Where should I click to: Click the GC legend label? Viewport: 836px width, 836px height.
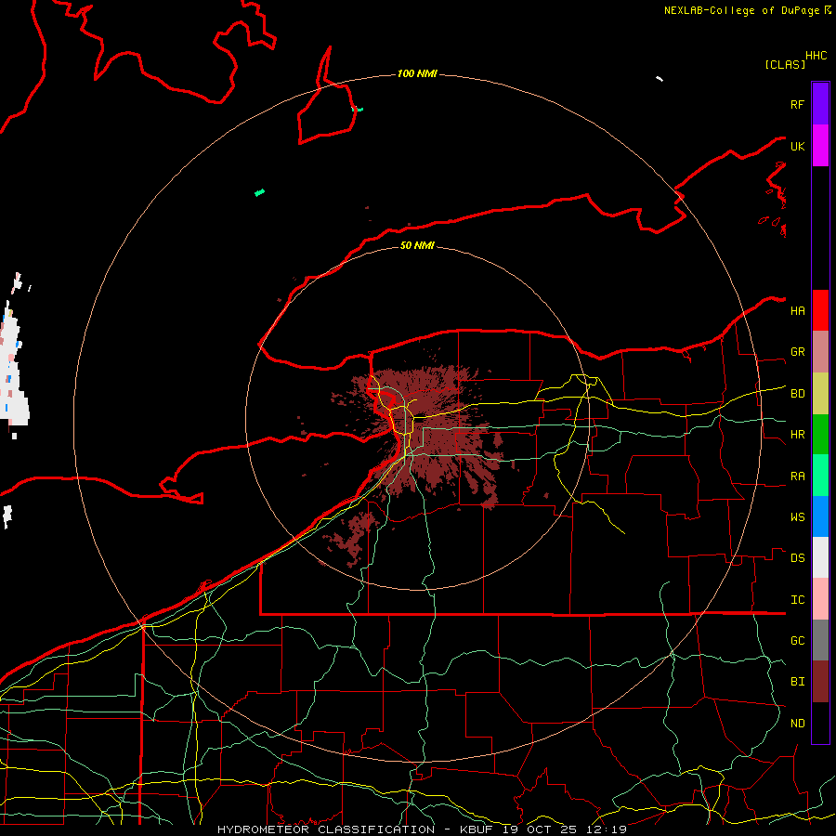click(797, 641)
